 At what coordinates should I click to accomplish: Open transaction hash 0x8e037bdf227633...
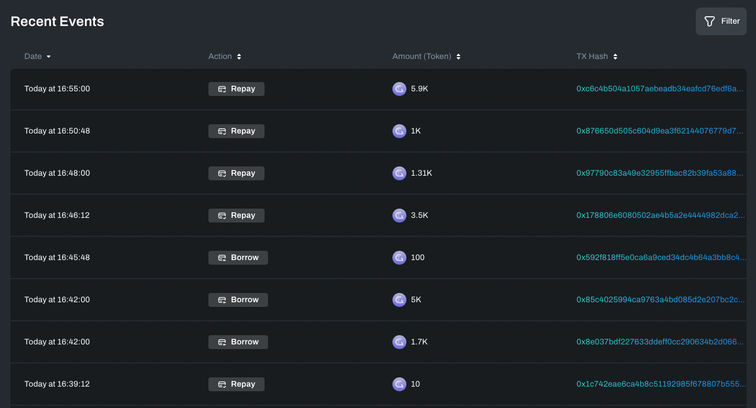pyautogui.click(x=660, y=342)
